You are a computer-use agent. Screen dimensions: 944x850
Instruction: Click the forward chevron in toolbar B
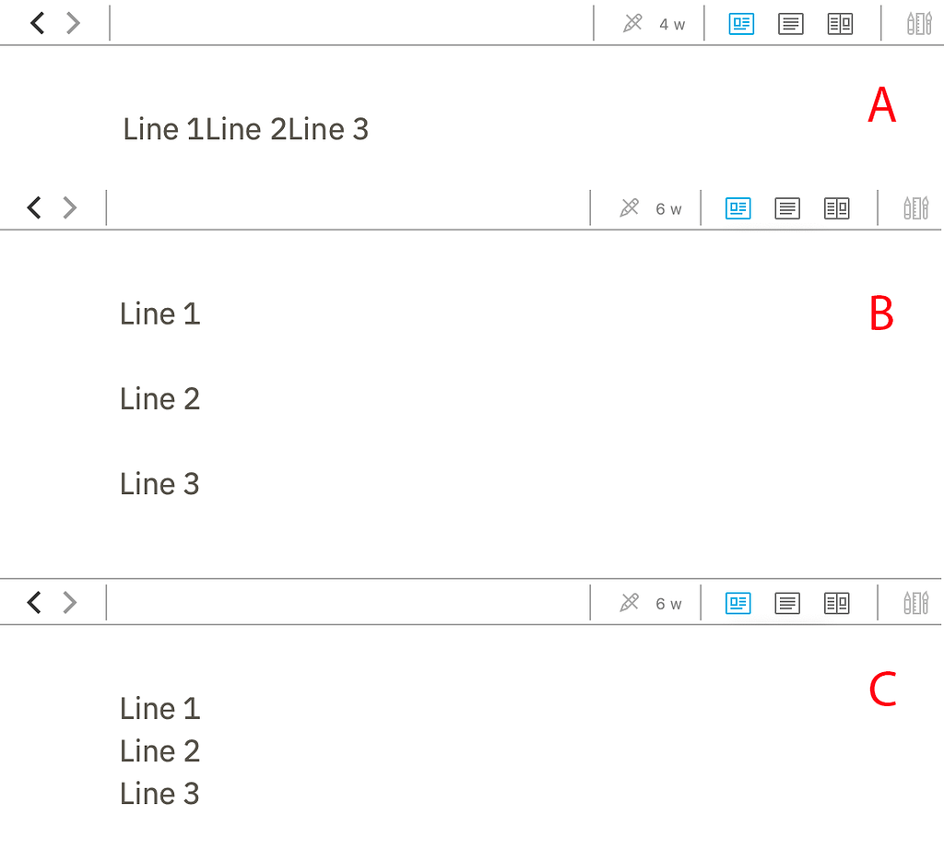click(x=69, y=207)
